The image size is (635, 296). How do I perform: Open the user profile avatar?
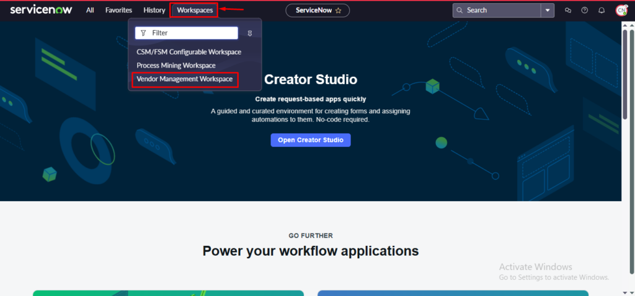pos(621,11)
